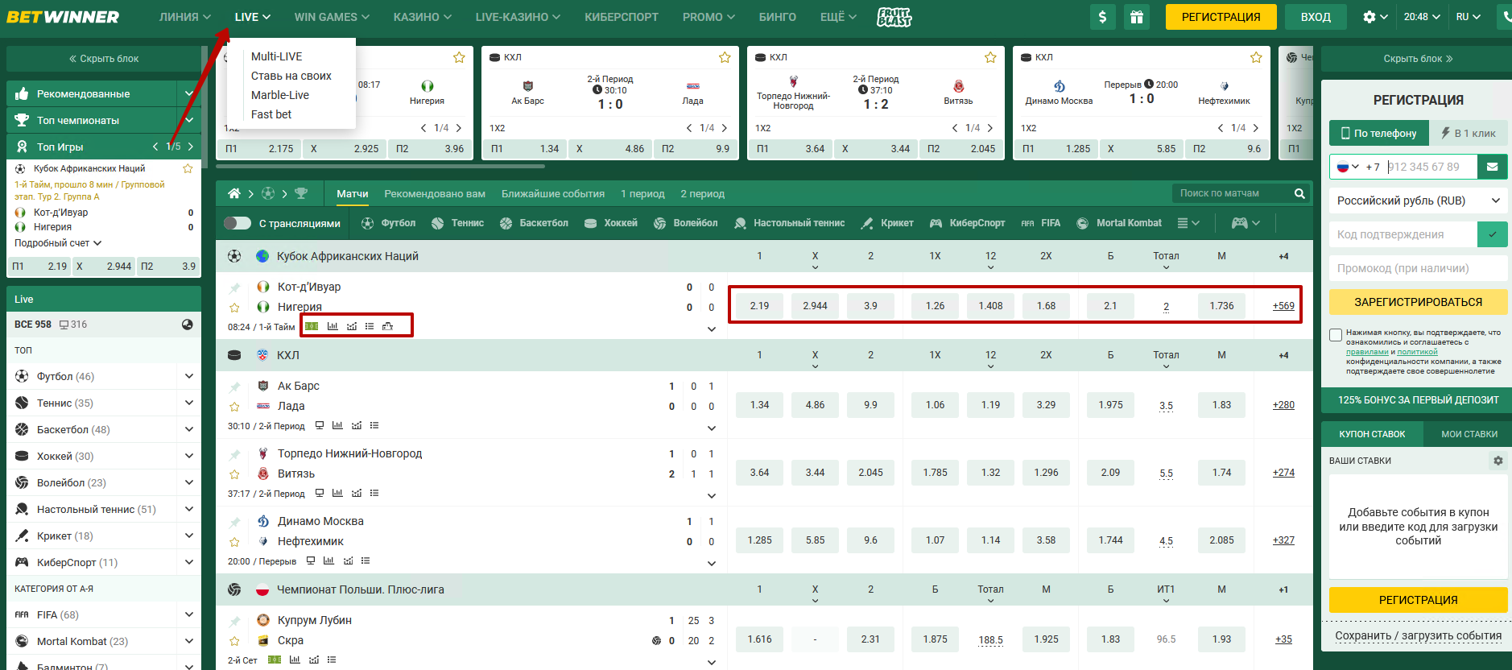Switch to the МОИ СТАВКИ tab

(1469, 434)
